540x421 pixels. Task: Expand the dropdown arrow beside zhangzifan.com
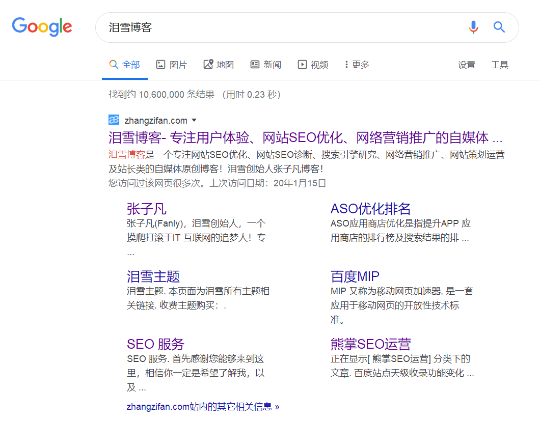click(194, 120)
